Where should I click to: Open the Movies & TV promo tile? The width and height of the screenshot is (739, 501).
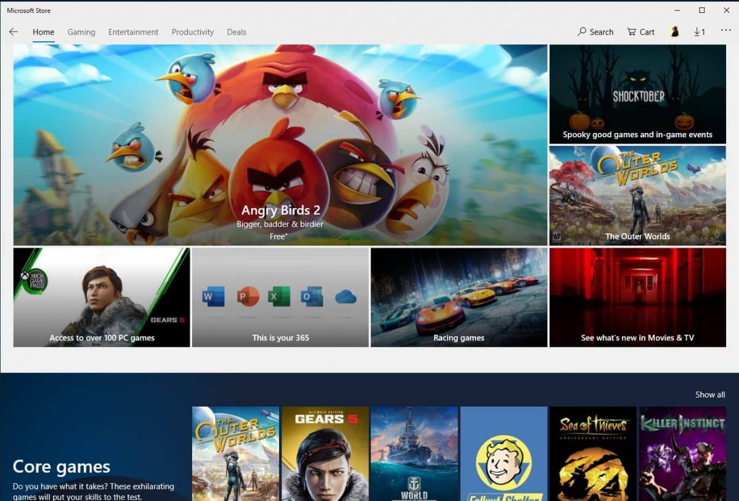pos(637,297)
